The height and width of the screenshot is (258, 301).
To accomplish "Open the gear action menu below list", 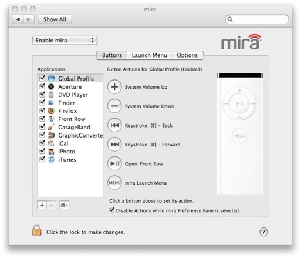I will click(x=64, y=205).
